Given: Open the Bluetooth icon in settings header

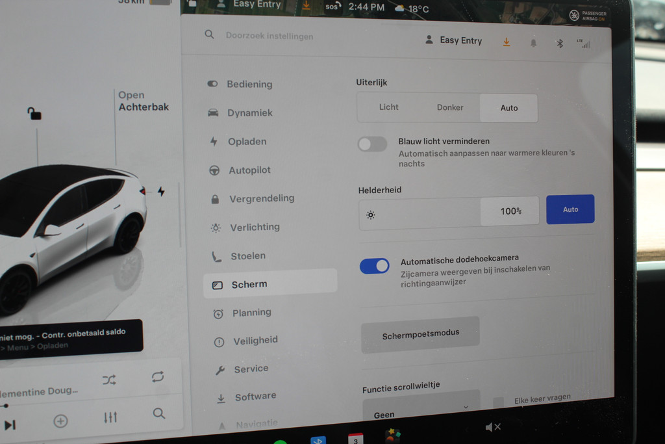Looking at the screenshot, I should 559,43.
